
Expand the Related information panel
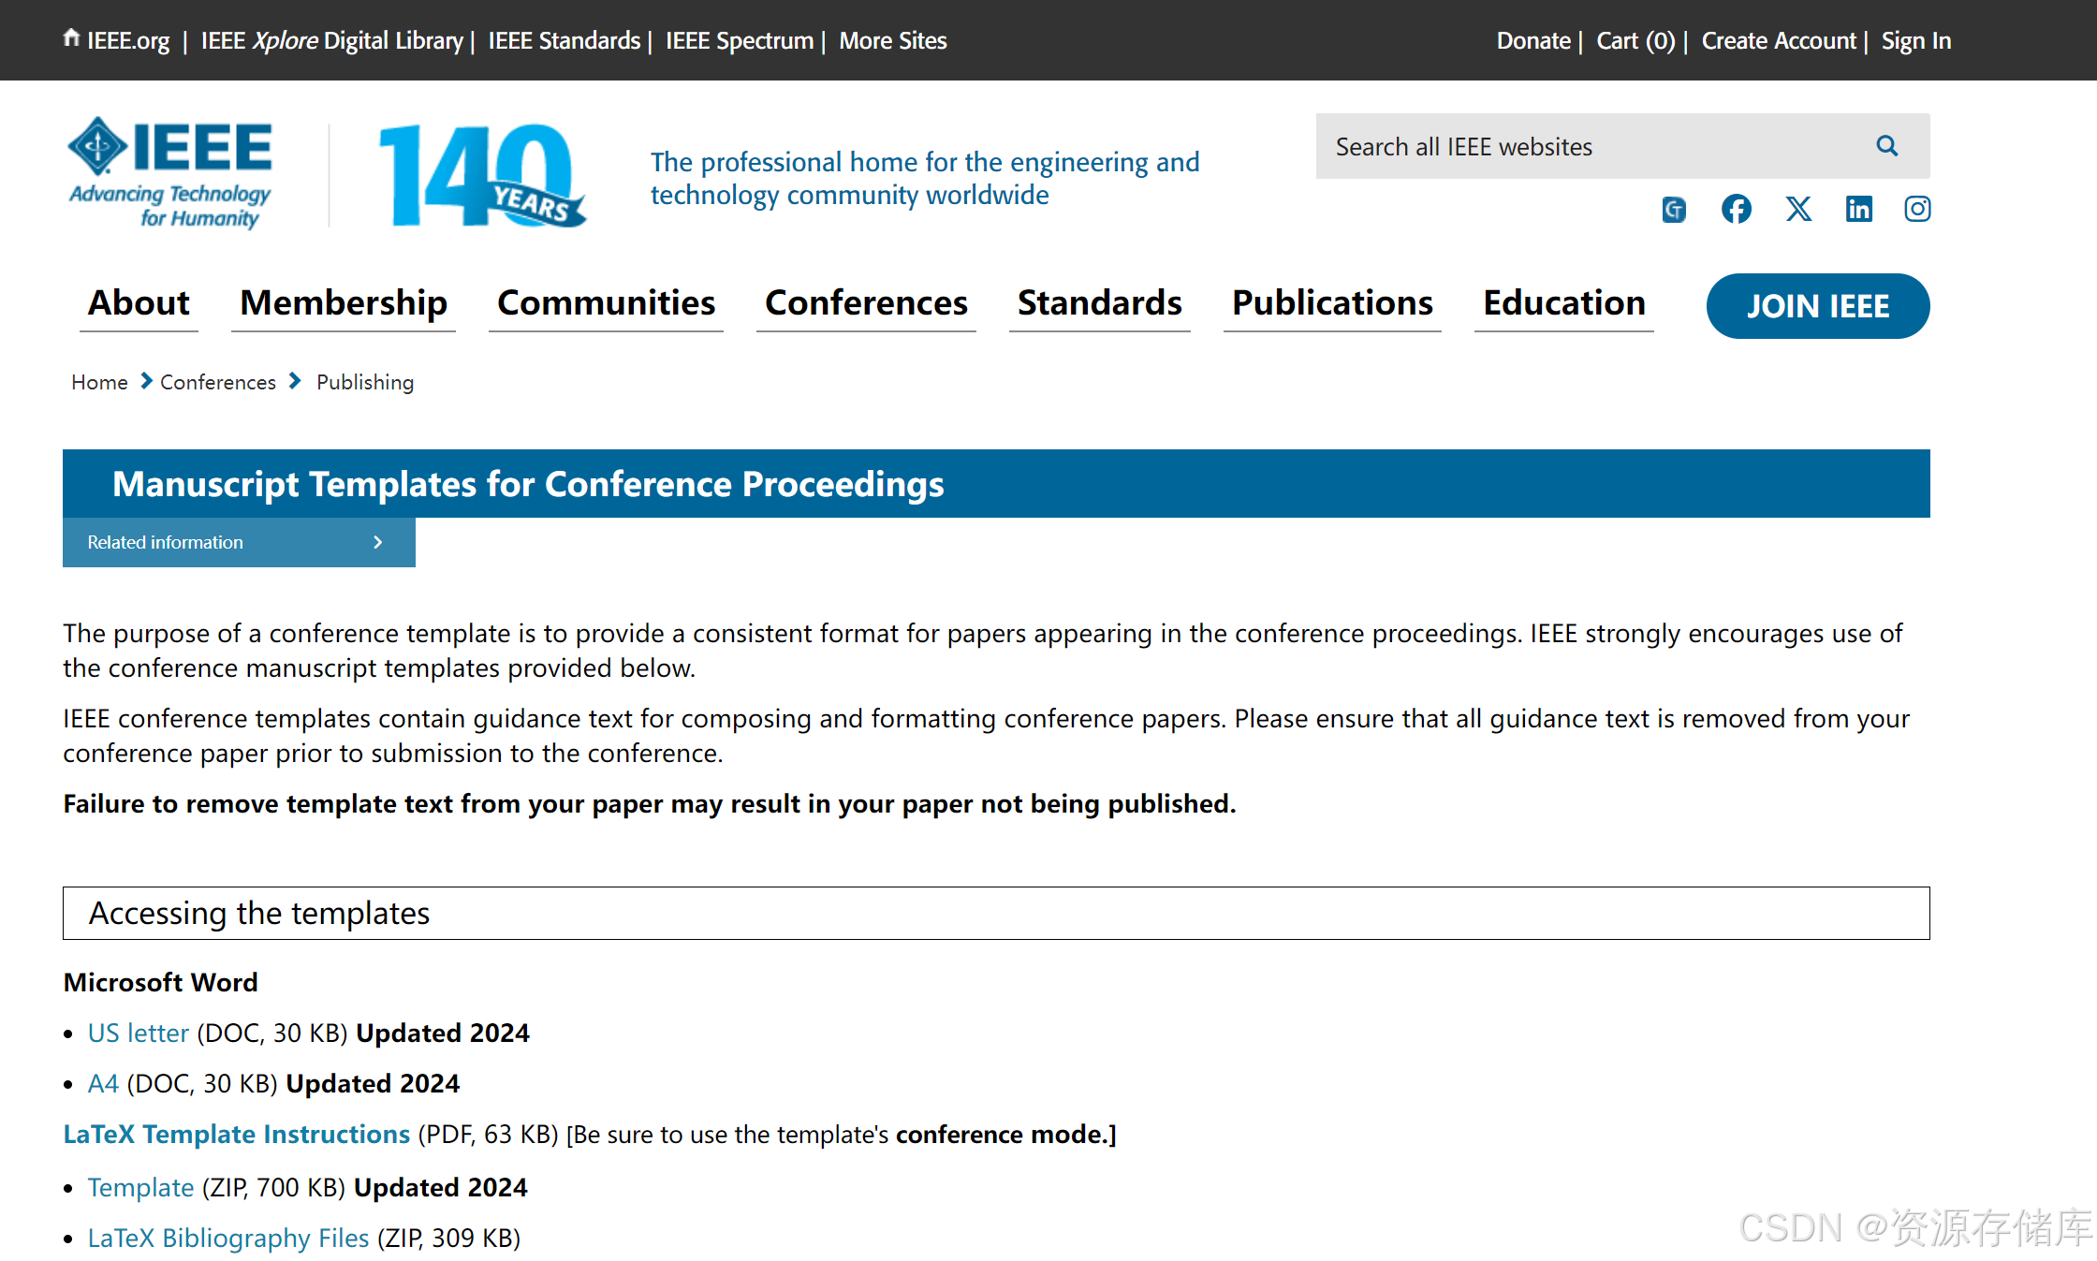click(x=239, y=542)
